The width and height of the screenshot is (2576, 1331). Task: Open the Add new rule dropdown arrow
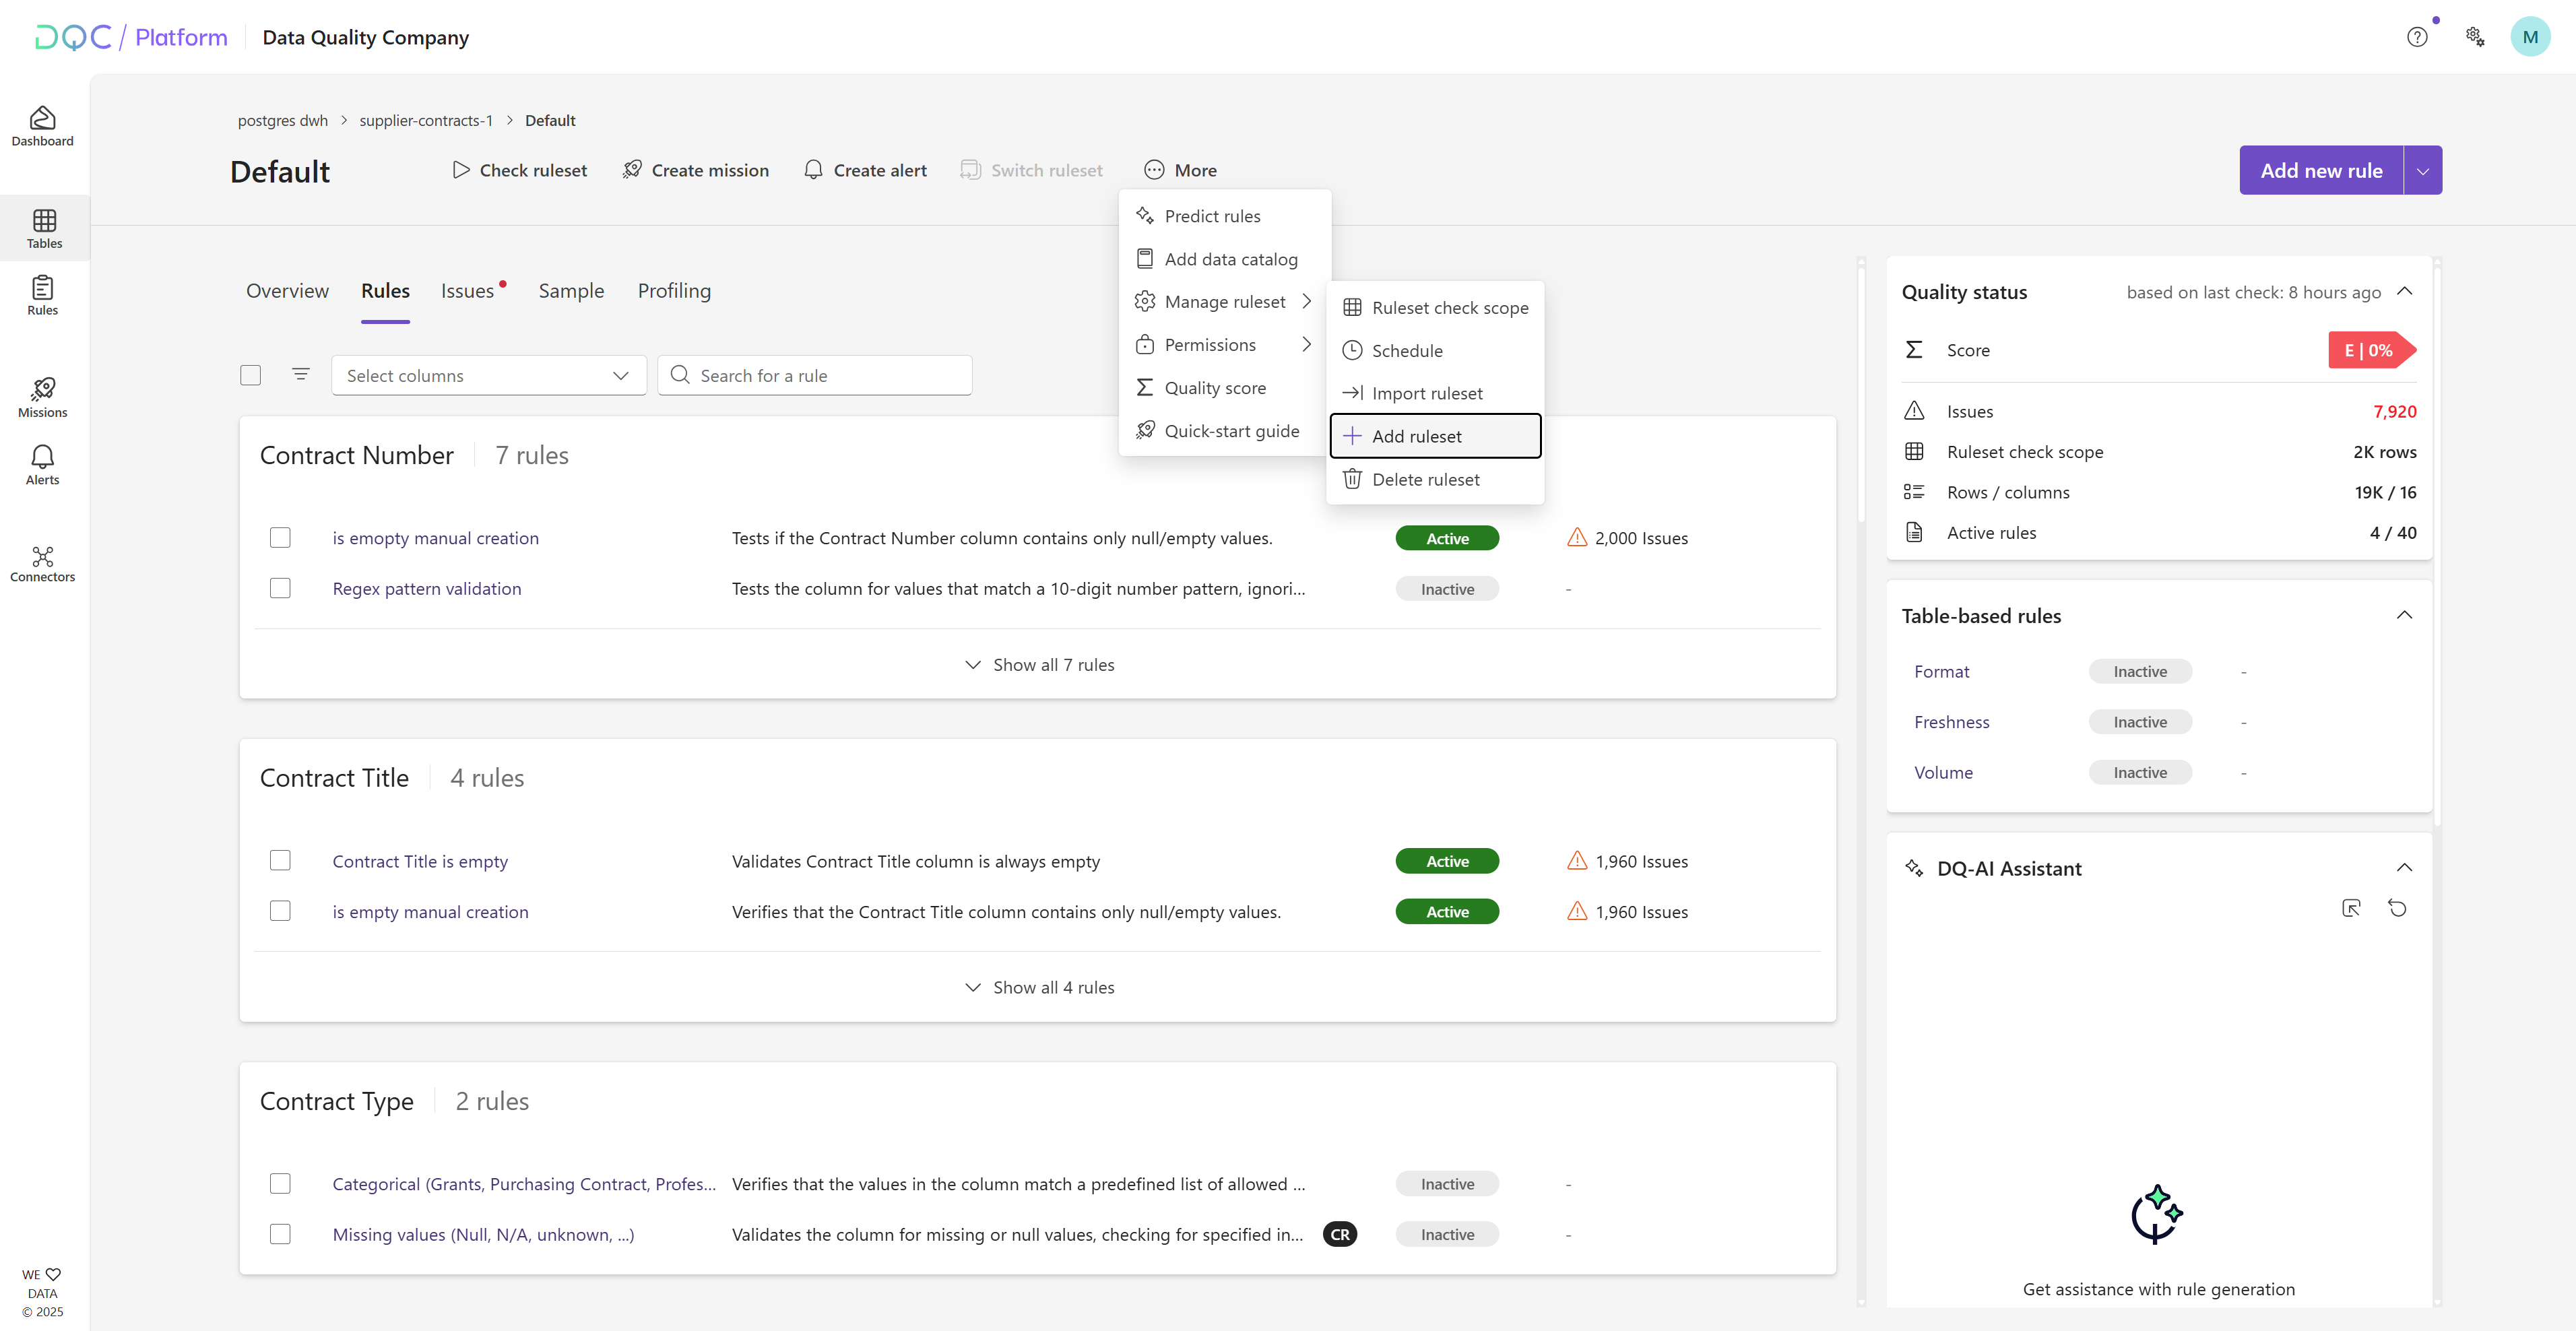pyautogui.click(x=2422, y=170)
